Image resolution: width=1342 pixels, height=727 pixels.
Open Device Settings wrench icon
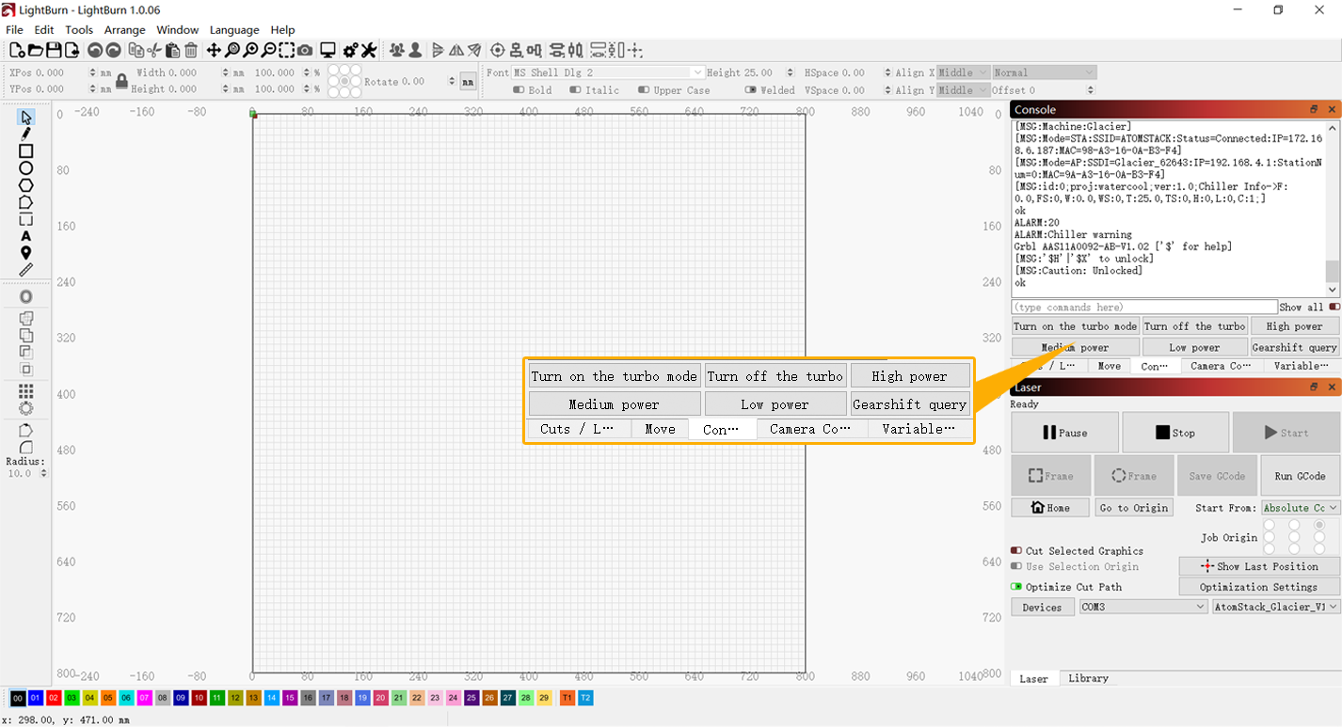click(369, 50)
